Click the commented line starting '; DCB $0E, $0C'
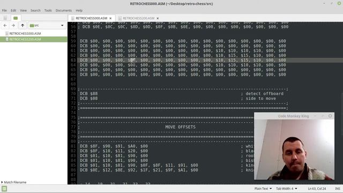The width and height of the screenshot is (343, 193). pos(183,27)
